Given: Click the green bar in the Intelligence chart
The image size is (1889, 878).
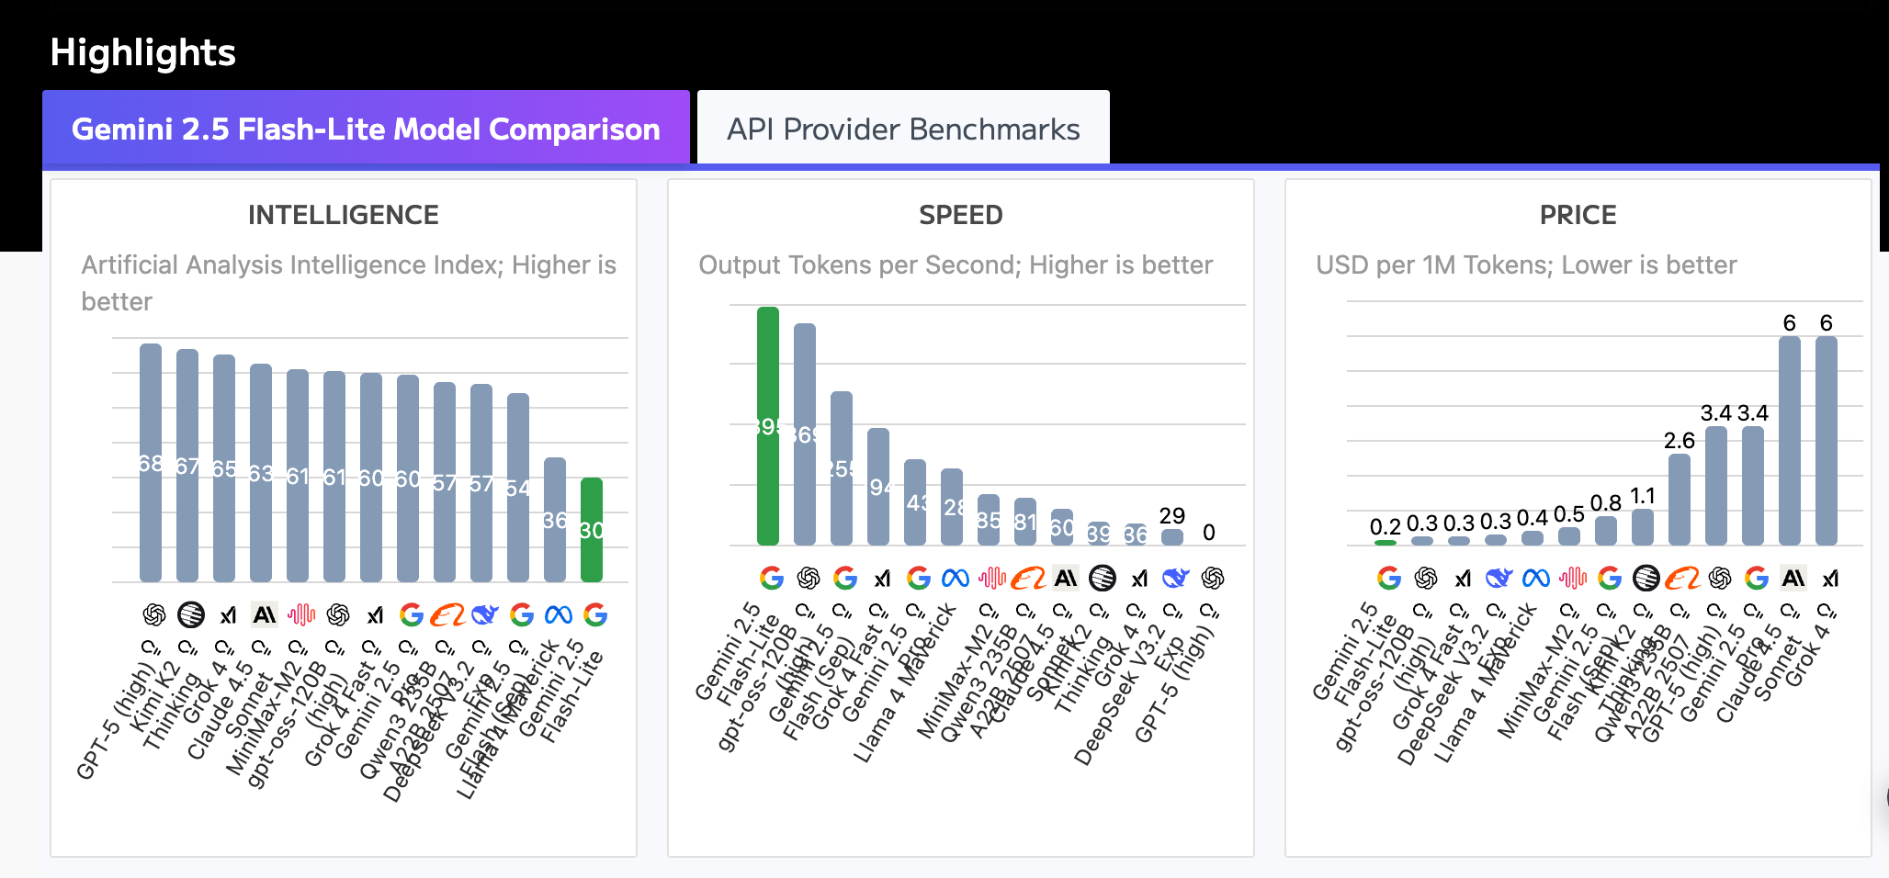Looking at the screenshot, I should coord(592,529).
